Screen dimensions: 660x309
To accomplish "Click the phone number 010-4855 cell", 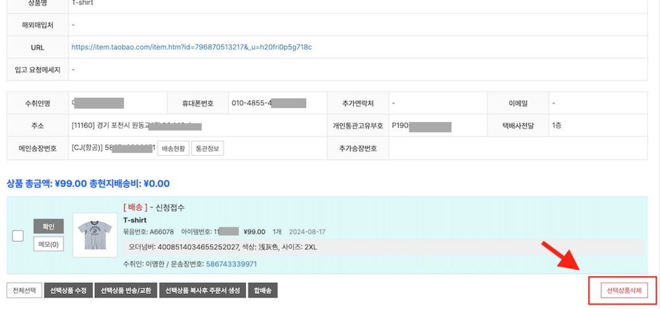I will click(277, 103).
